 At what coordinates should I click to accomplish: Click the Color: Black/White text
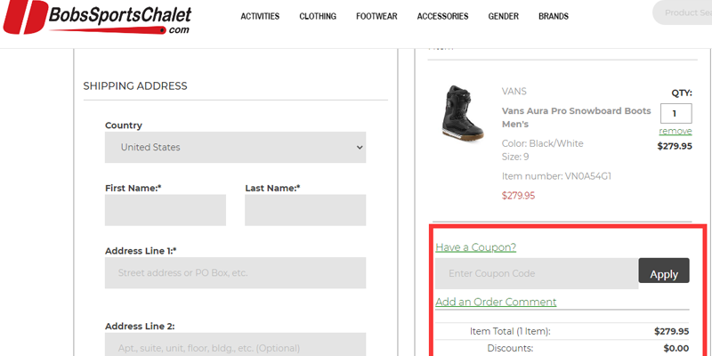pos(543,143)
